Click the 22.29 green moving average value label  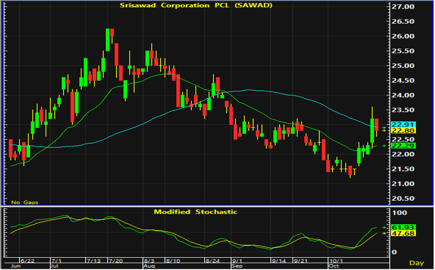403,146
